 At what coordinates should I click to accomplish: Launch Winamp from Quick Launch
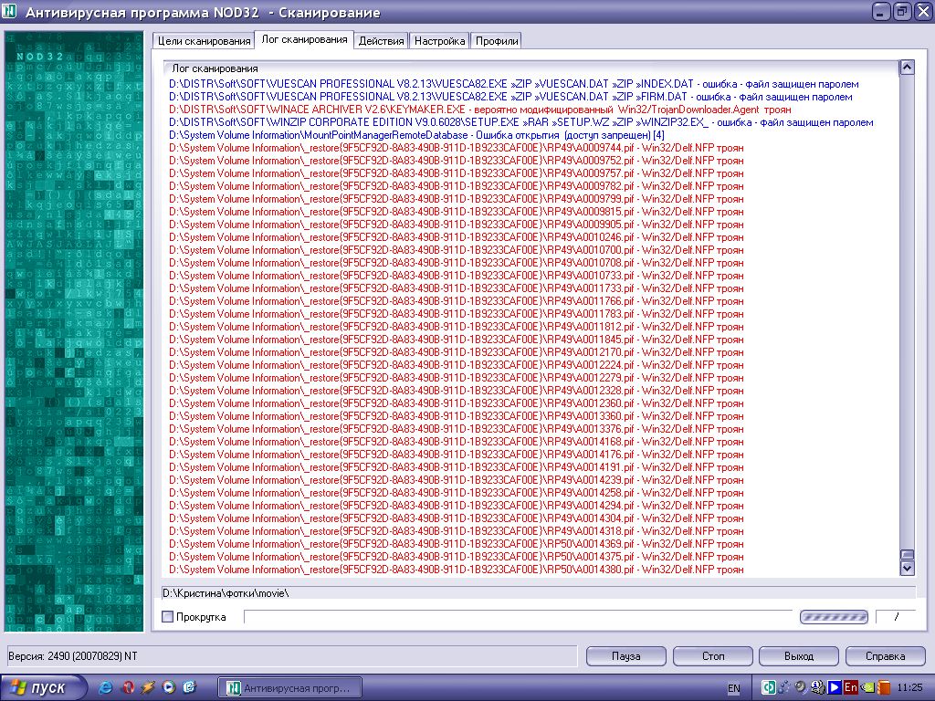click(147, 687)
